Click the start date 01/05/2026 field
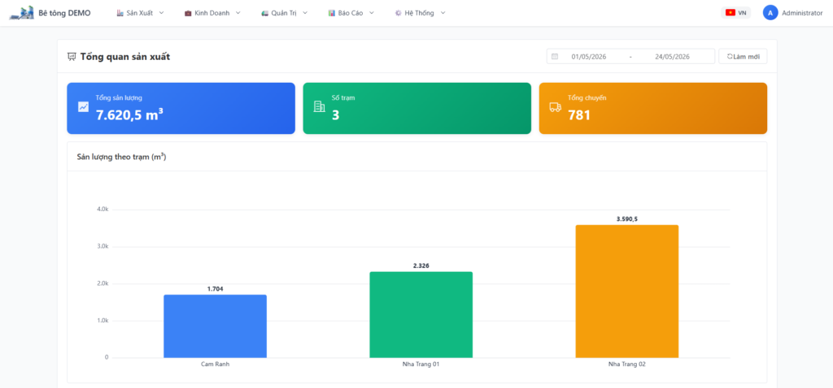Screen dimensions: 833x388 (589, 56)
